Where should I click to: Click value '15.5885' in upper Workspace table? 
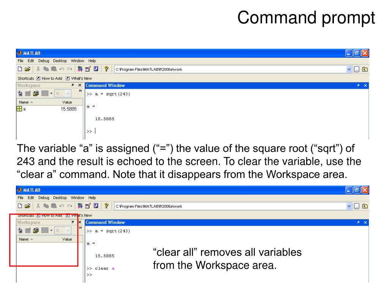tap(69, 109)
